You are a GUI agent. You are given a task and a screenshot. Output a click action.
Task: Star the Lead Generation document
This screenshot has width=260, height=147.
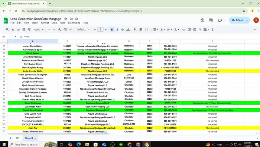66,19
